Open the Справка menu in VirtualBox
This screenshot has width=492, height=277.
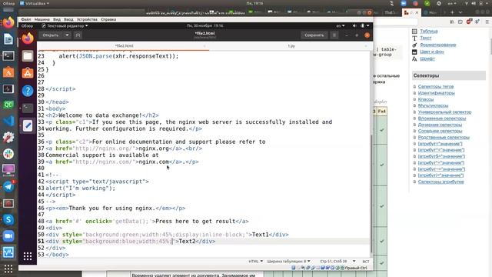(108, 19)
